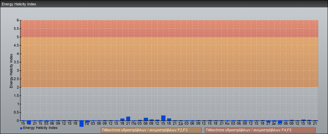
Task: Click the Σά day label on axis
Action: pos(181,124)
